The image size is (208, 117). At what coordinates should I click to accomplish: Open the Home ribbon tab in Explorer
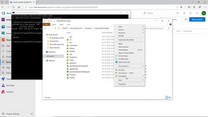click(x=54, y=24)
